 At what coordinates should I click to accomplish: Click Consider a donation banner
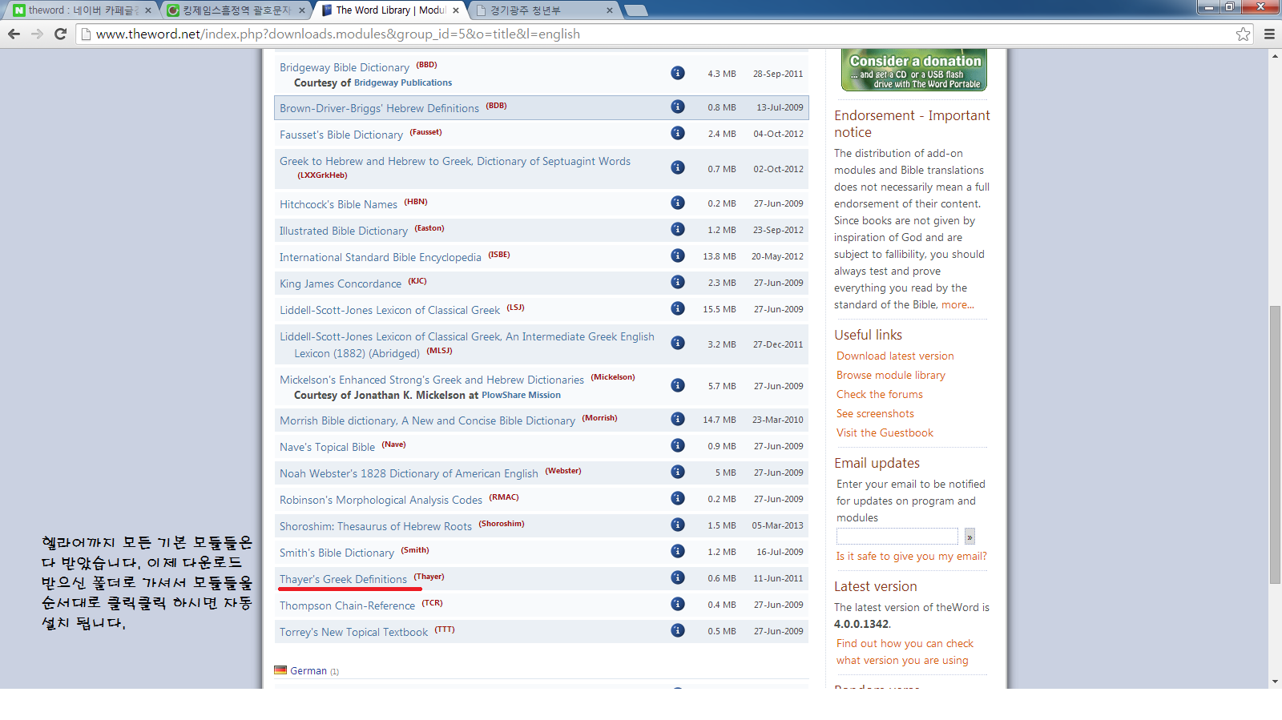(914, 70)
